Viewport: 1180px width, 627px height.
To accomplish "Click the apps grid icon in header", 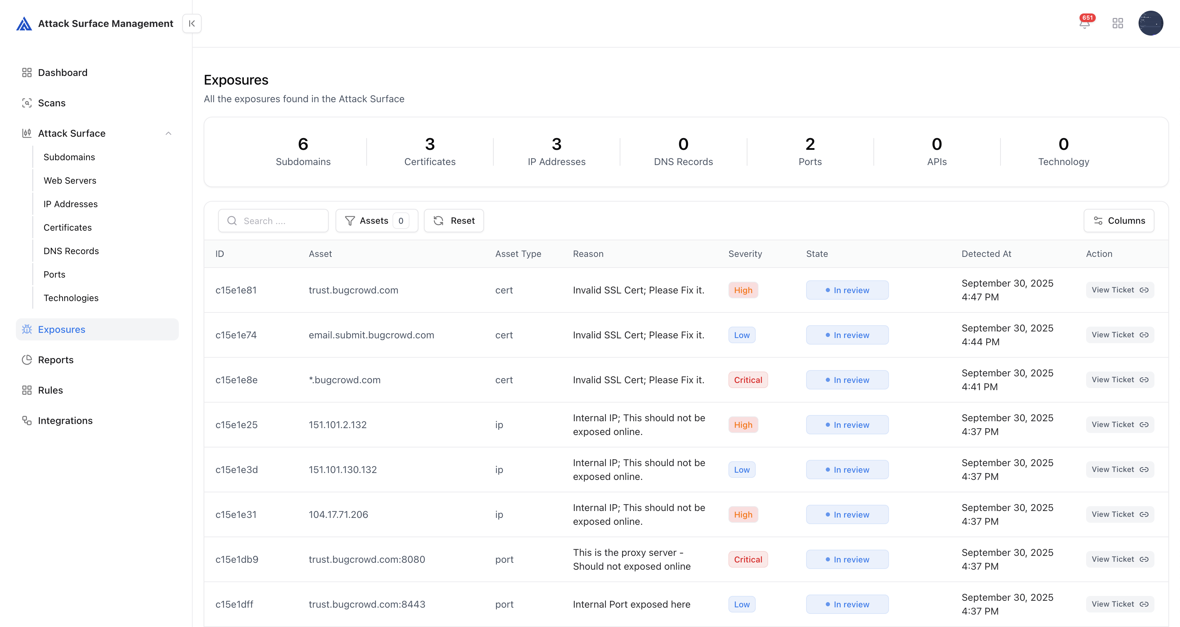I will point(1118,23).
